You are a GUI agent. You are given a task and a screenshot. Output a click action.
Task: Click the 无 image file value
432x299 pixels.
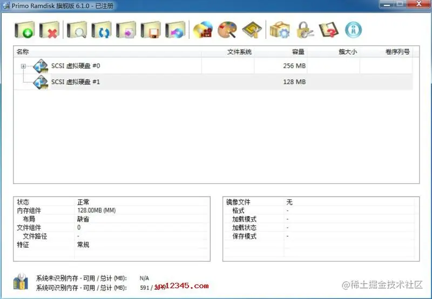click(289, 202)
